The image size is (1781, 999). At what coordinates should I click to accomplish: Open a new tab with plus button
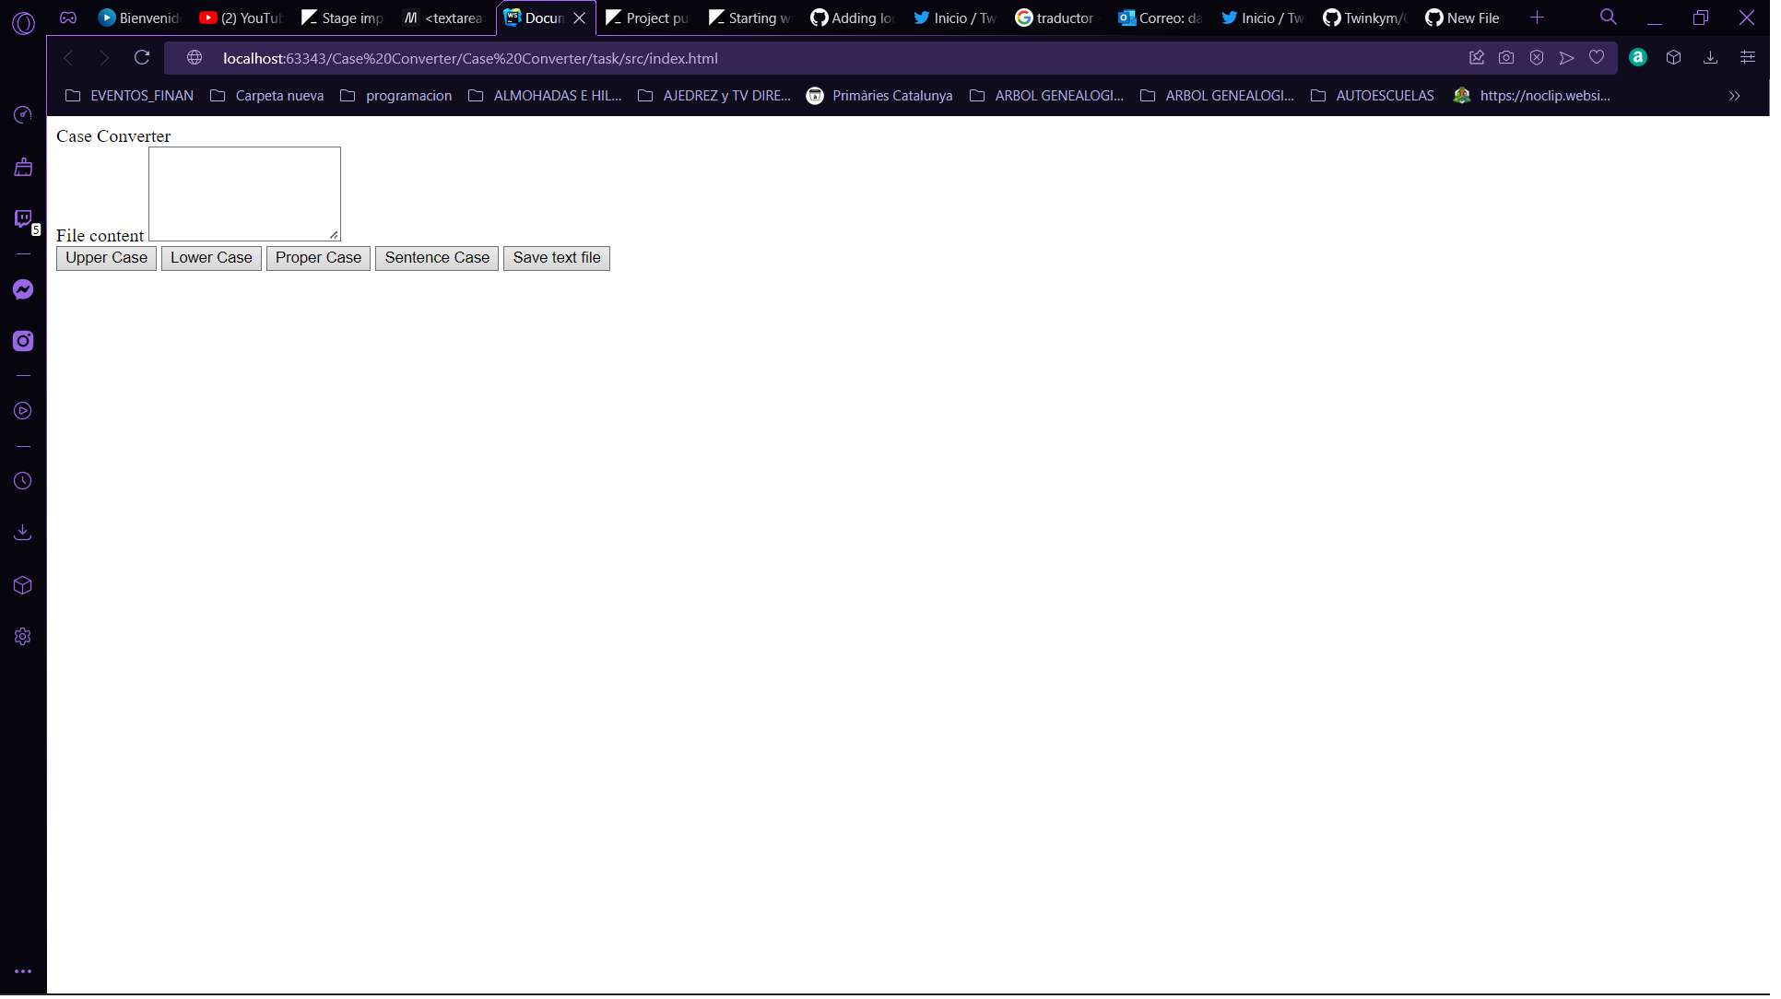coord(1537,18)
